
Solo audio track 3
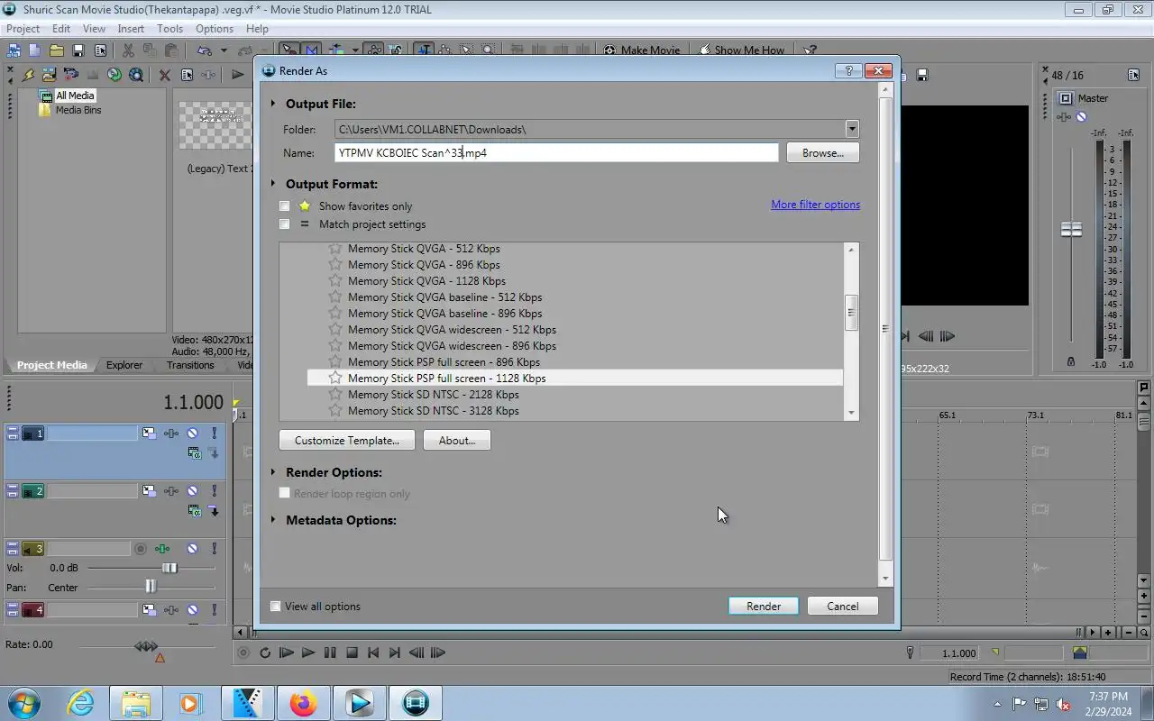[x=214, y=549]
